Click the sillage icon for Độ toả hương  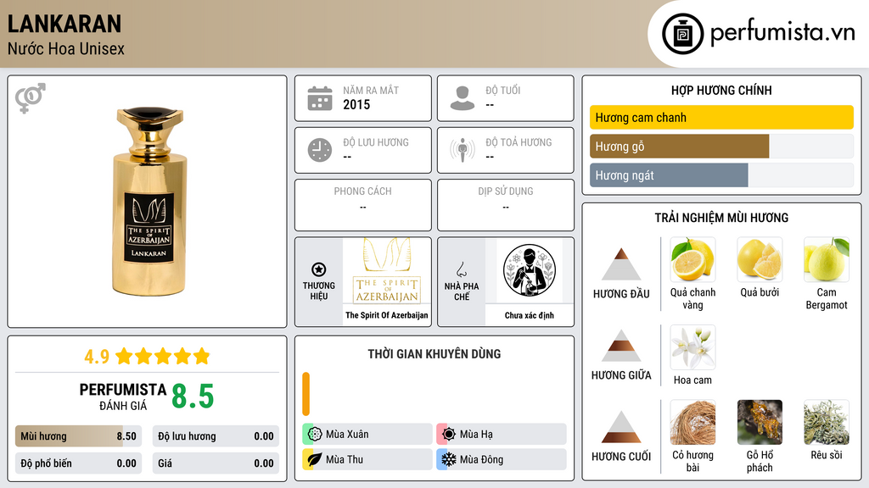pos(463,150)
